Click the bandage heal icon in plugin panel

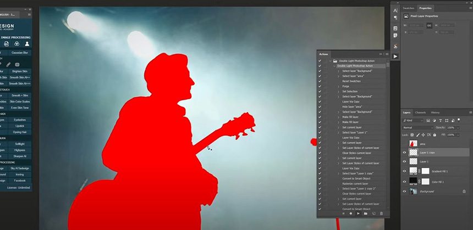pyautogui.click(x=8, y=64)
